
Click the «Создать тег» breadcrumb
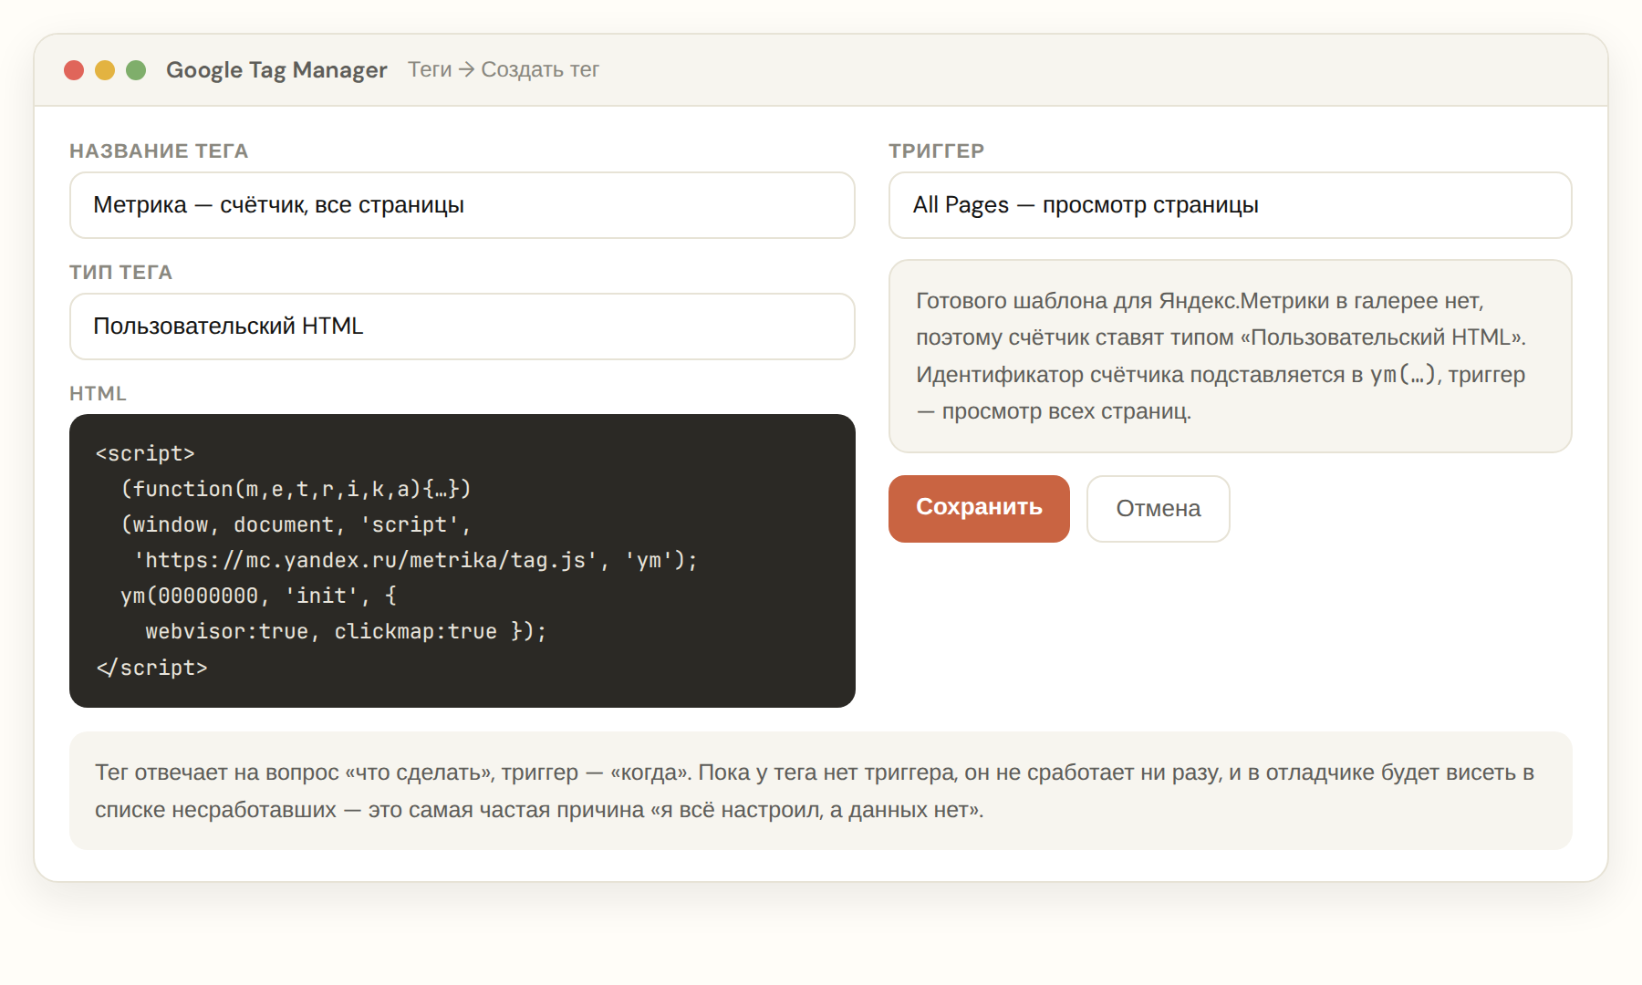click(x=540, y=69)
